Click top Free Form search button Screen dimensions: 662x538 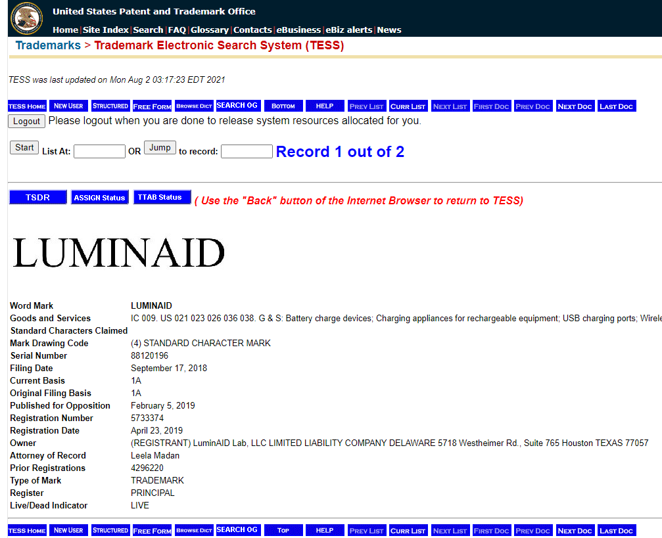pyautogui.click(x=152, y=106)
